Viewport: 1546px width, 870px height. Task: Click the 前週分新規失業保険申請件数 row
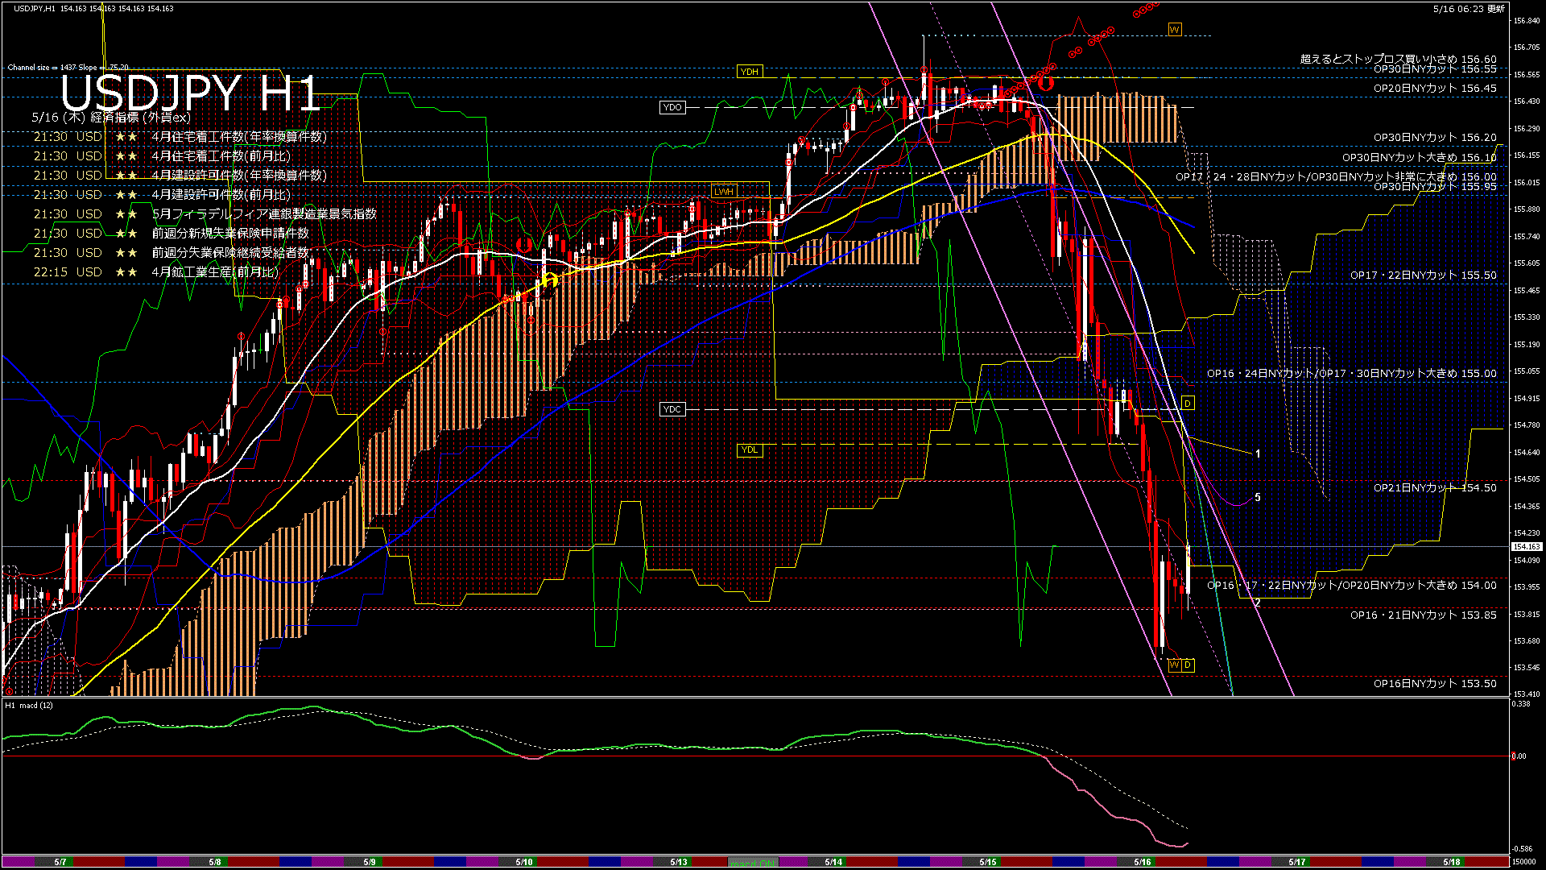(171, 234)
